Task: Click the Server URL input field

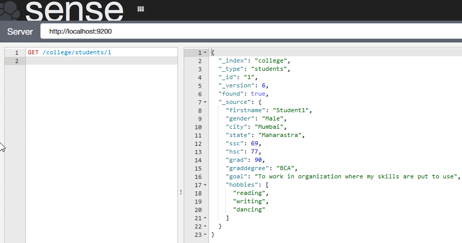Action: (x=248, y=32)
